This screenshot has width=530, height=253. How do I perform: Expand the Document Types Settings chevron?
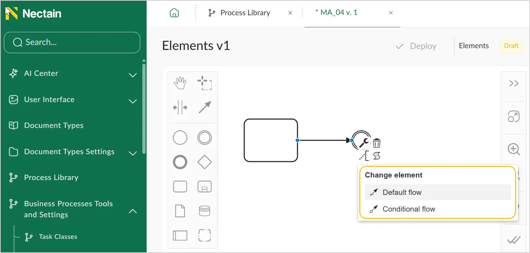[x=133, y=153]
